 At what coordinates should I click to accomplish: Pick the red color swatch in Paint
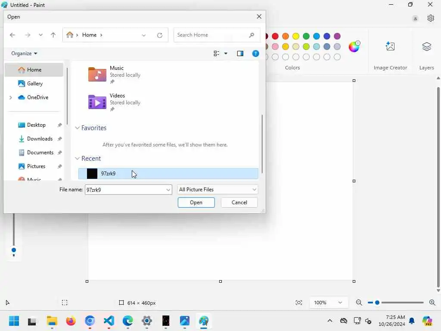pos(275,36)
